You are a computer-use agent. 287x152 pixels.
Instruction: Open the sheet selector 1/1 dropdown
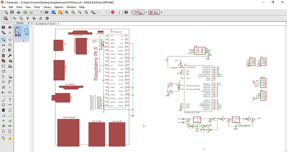(x=36, y=12)
